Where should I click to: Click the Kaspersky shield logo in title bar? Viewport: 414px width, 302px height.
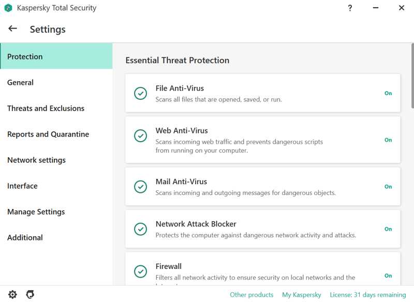(8, 8)
